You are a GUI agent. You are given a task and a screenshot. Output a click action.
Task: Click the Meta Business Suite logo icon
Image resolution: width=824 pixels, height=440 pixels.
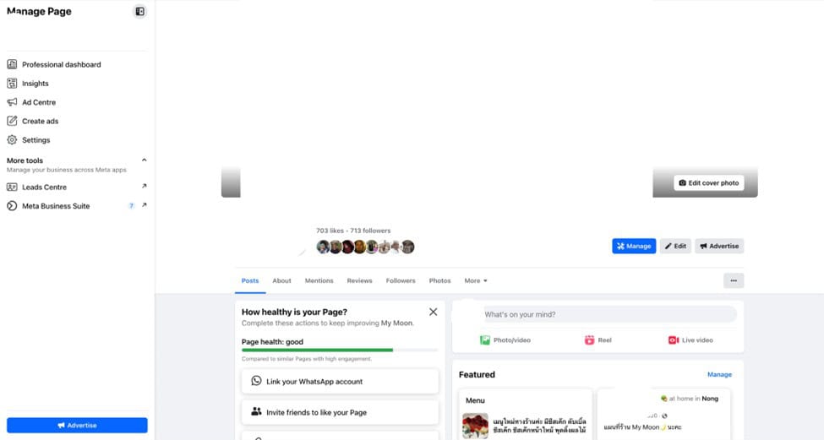click(x=12, y=206)
